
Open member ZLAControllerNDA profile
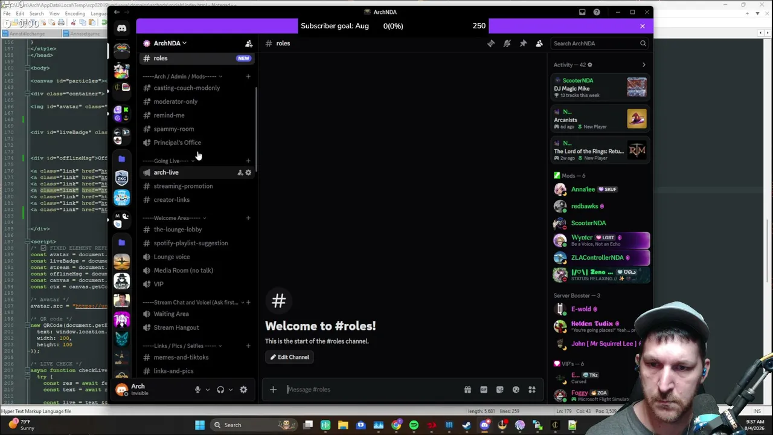click(x=601, y=258)
